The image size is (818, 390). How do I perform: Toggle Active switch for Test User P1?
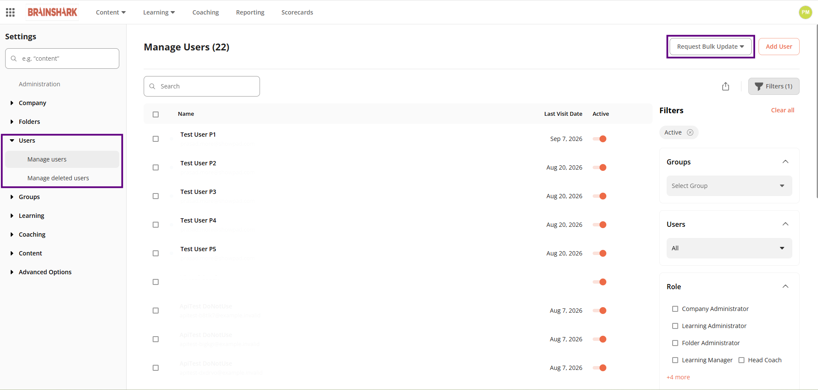coord(599,139)
